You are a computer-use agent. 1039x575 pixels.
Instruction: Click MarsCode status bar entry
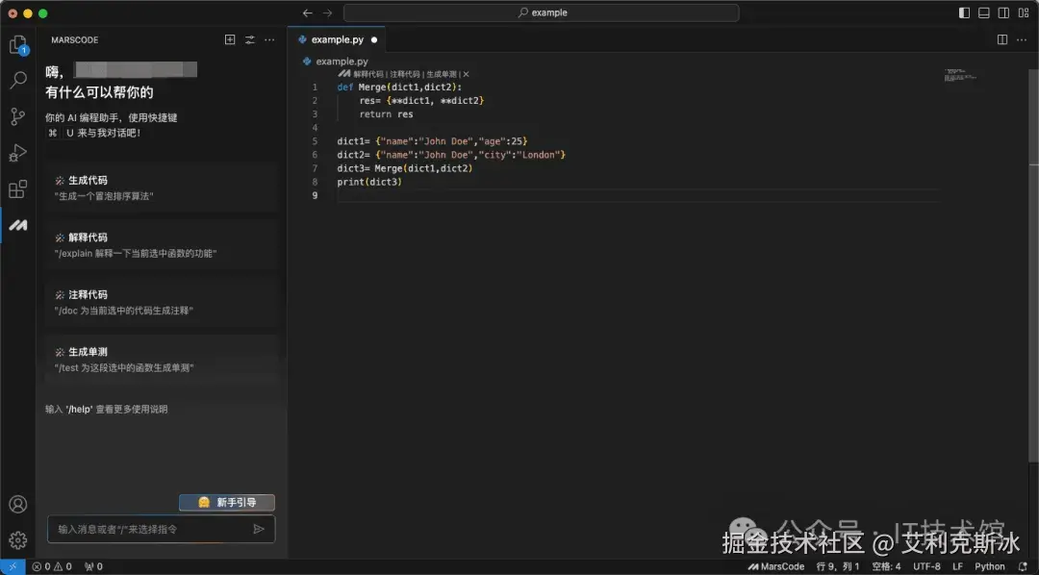(776, 566)
